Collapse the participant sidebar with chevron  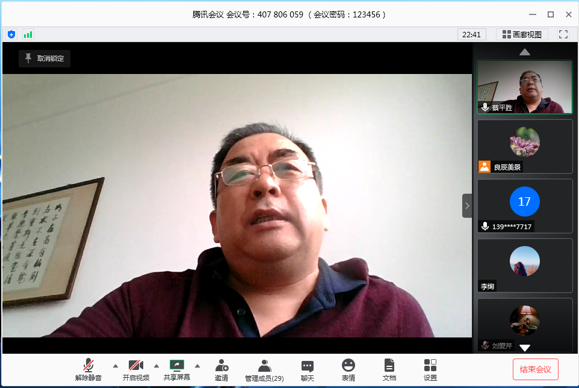(467, 206)
